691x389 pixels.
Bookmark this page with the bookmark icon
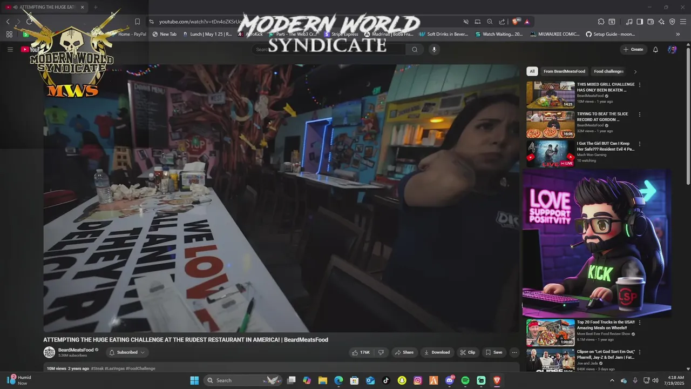tap(137, 22)
